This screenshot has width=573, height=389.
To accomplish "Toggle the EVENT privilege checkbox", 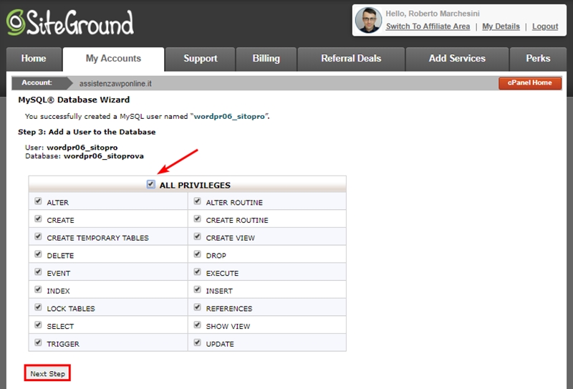I will pyautogui.click(x=38, y=272).
